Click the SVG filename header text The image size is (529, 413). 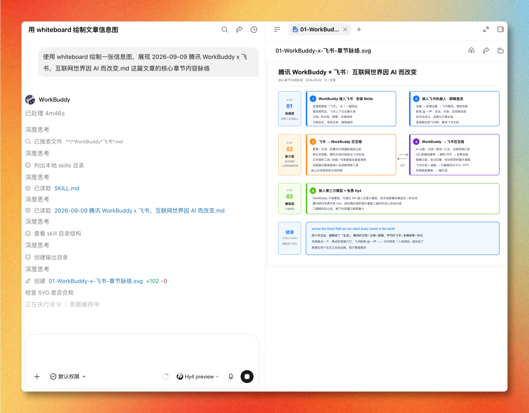tap(323, 50)
